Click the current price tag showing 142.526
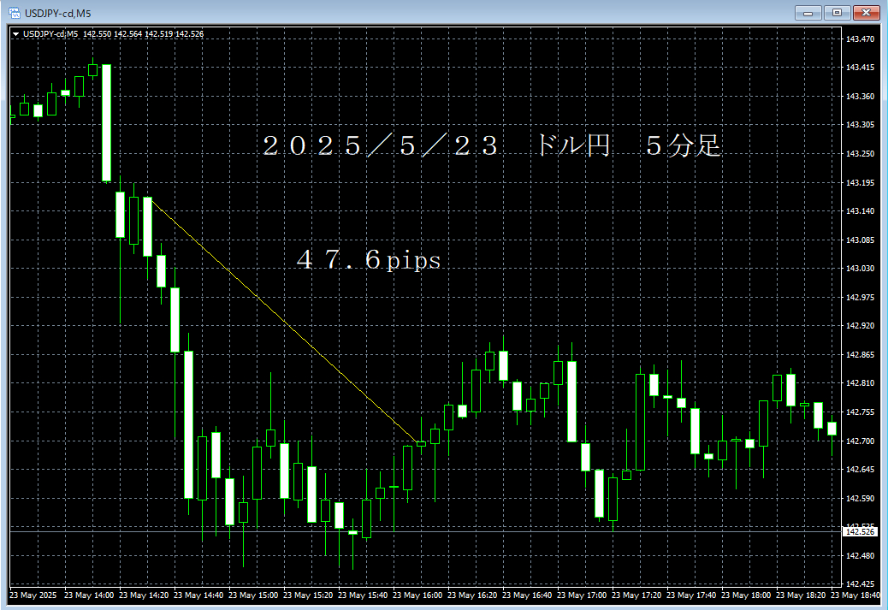Viewport: 888px width, 610px height. pos(858,530)
